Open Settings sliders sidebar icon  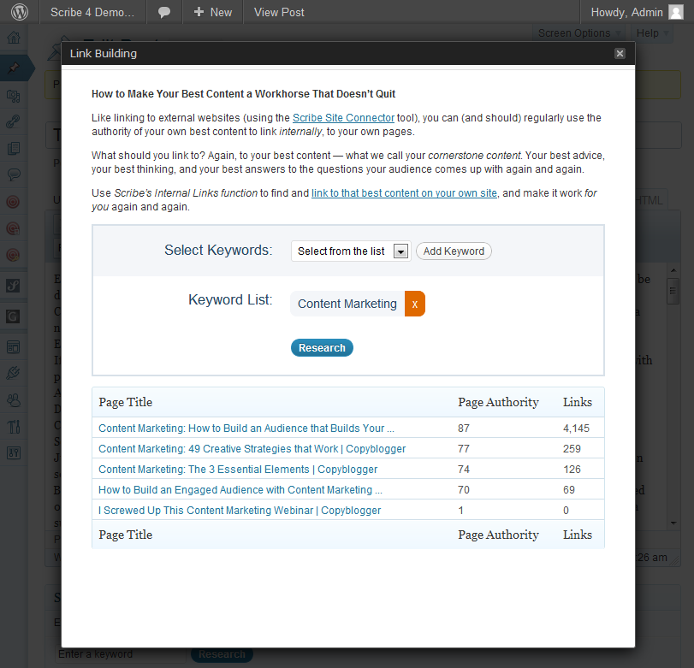tap(14, 452)
